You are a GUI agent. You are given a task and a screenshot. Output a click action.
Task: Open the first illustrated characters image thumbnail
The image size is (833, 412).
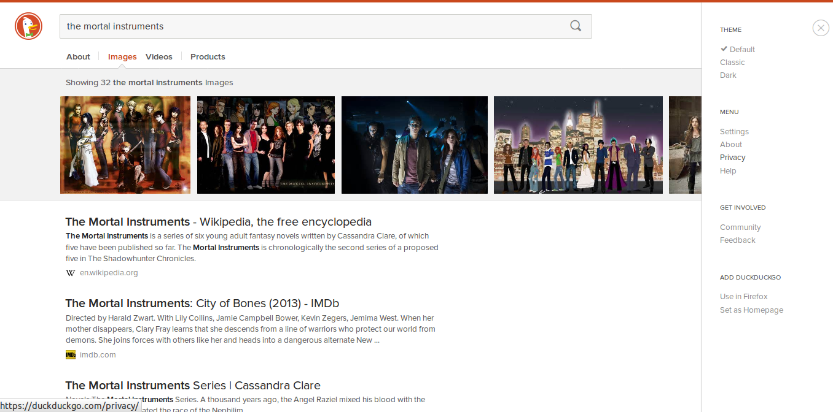point(125,145)
